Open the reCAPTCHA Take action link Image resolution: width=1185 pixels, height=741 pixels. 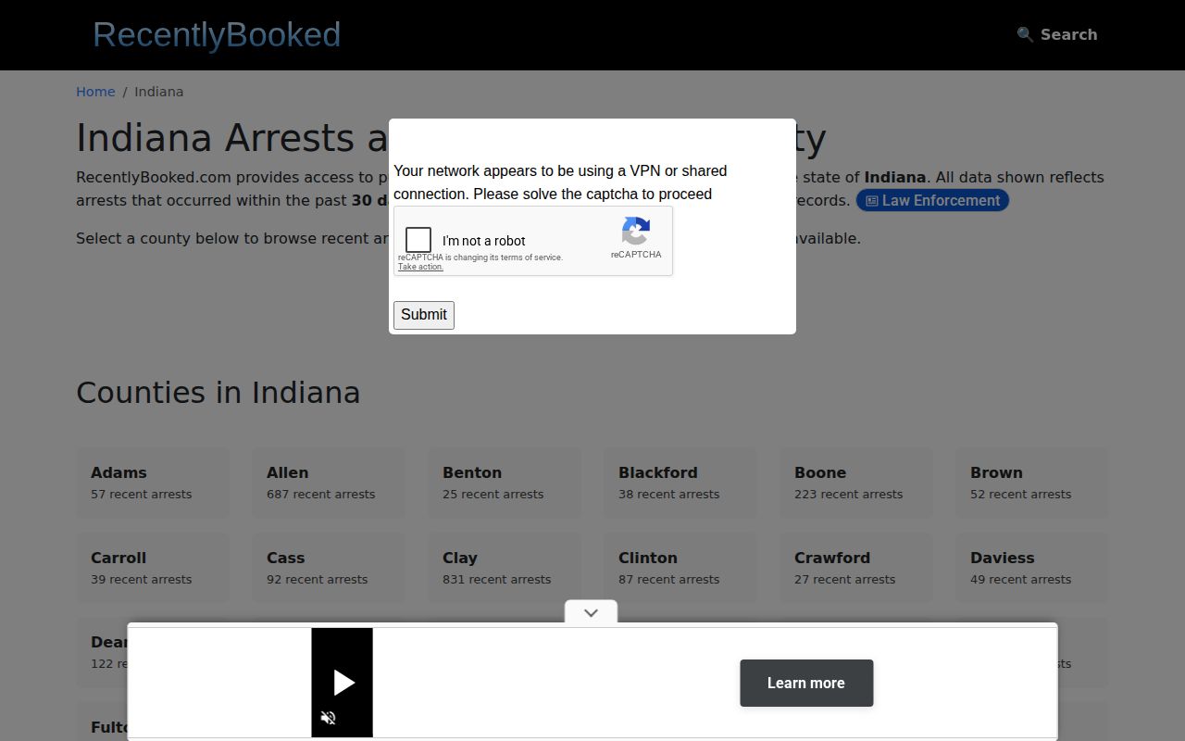[420, 267]
